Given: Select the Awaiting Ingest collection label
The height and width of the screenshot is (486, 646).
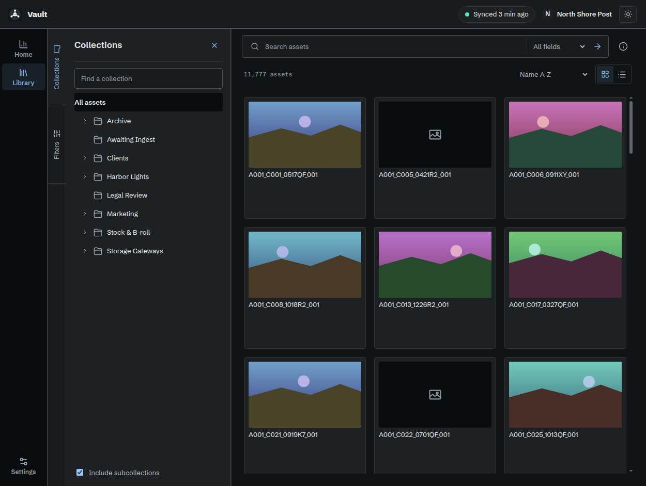Looking at the screenshot, I should coord(131,139).
